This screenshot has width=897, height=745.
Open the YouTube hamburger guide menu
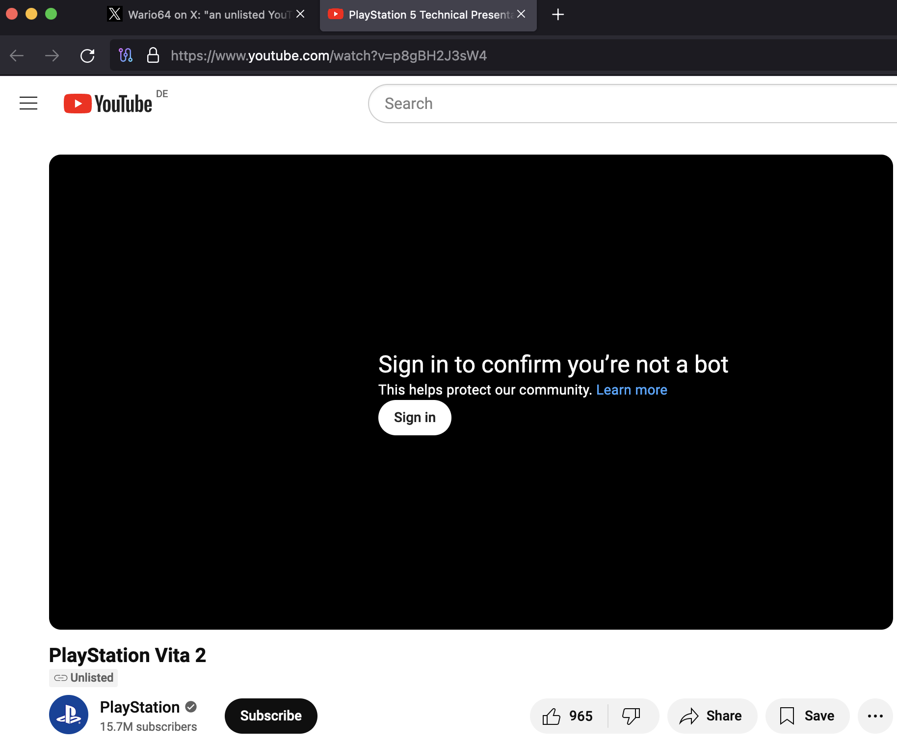click(28, 103)
